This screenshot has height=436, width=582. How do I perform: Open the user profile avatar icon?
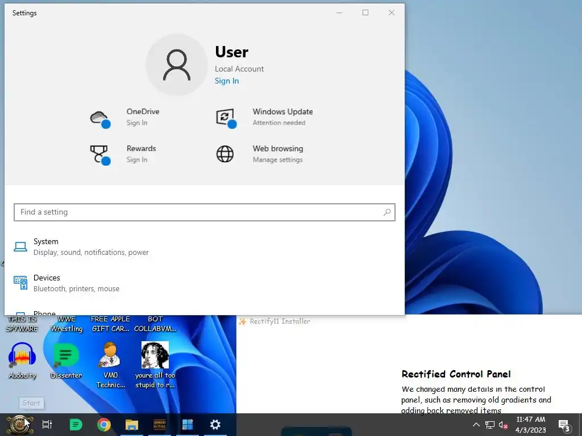177,65
